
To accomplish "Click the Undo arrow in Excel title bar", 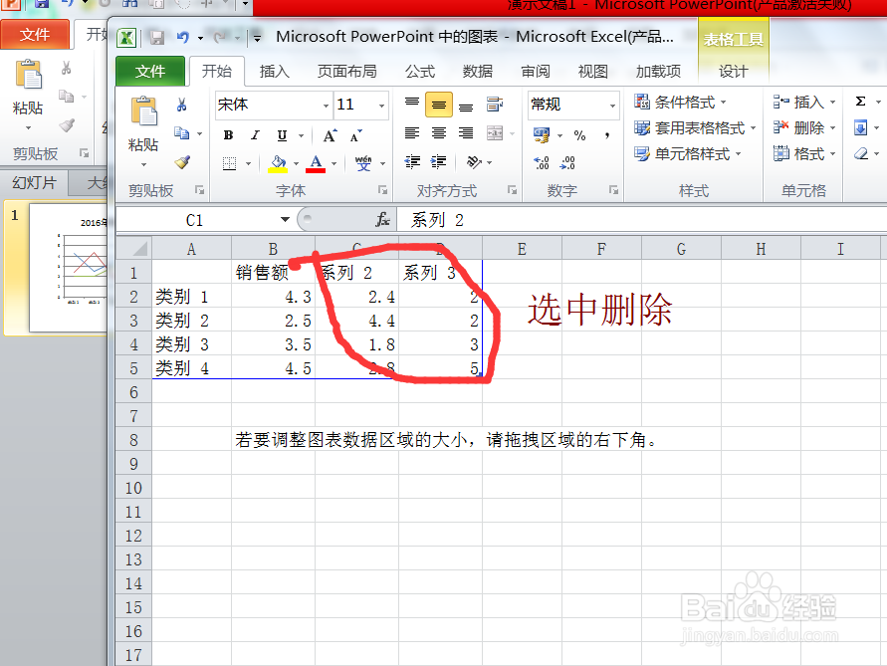I will click(x=182, y=38).
